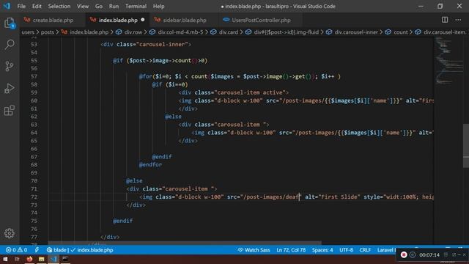This screenshot has height=264, width=469.
Task: Click 'users' breadcrumb
Action: click(28, 32)
